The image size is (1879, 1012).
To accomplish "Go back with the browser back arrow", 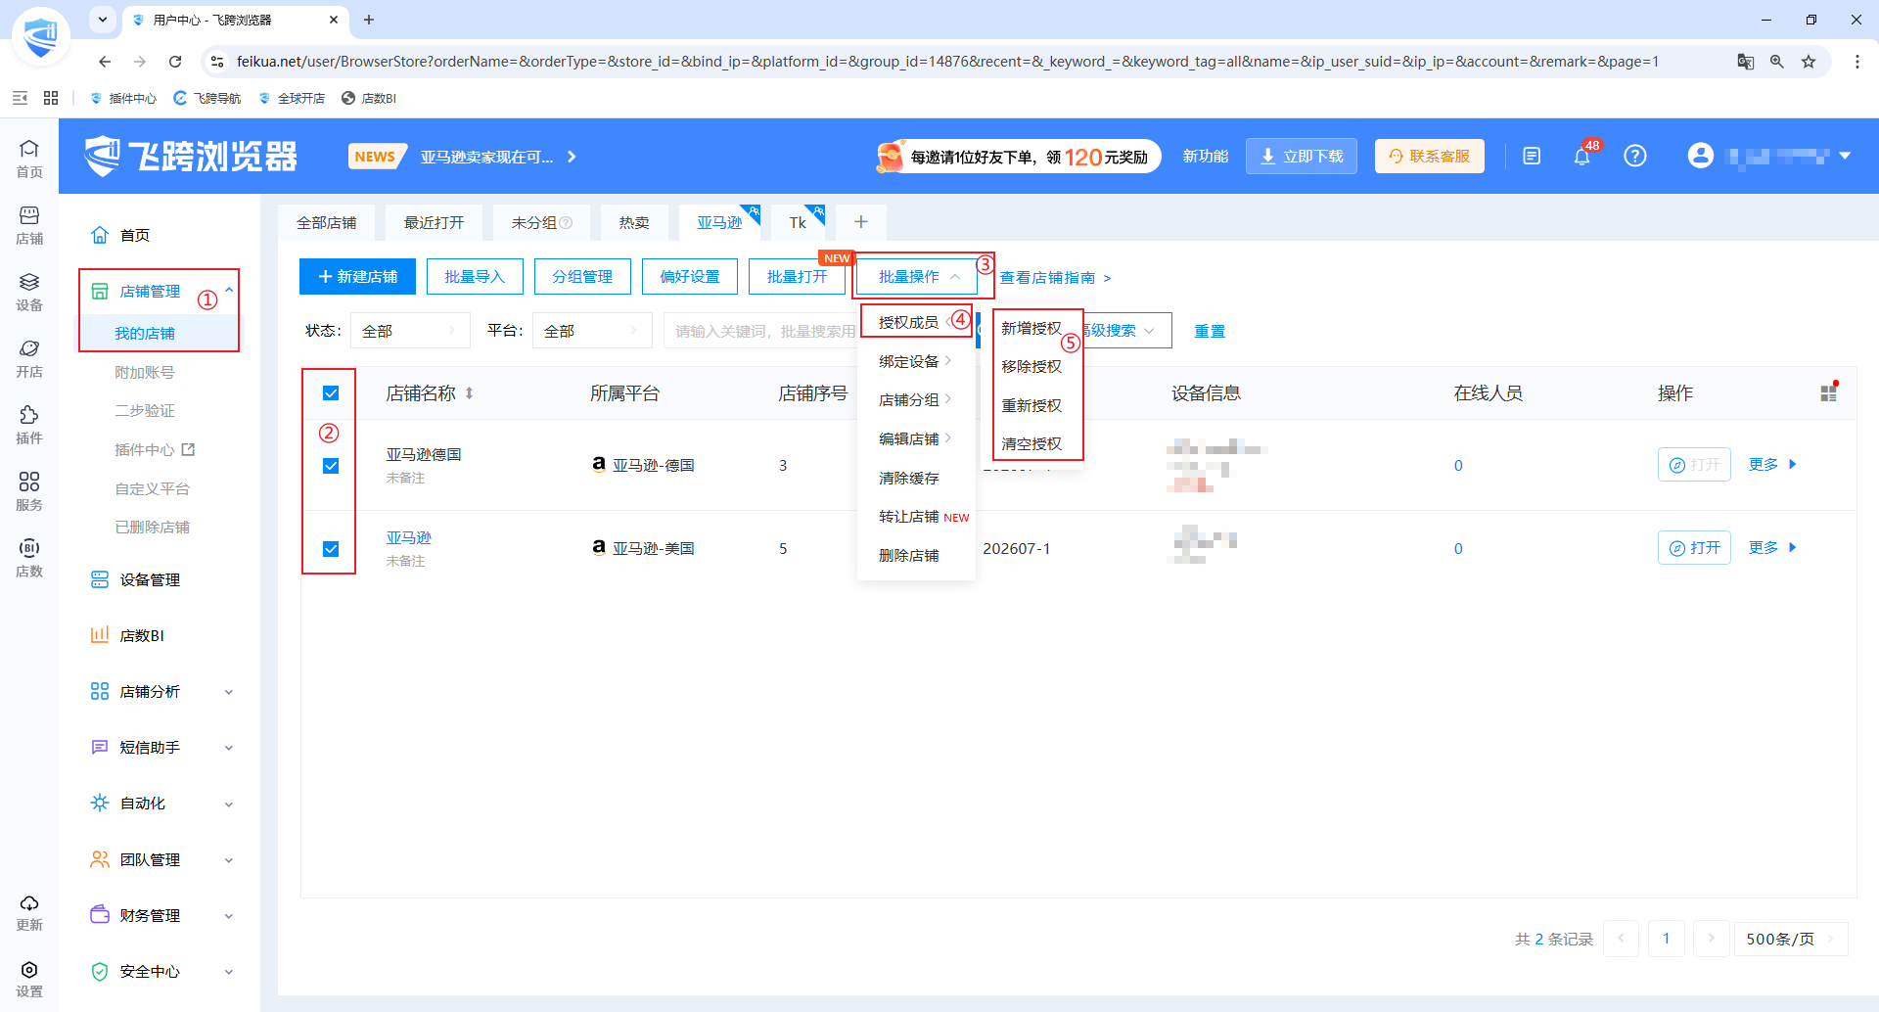I will click(105, 62).
